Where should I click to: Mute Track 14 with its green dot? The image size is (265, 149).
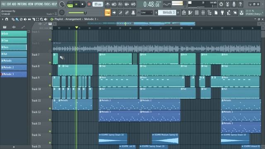50,143
